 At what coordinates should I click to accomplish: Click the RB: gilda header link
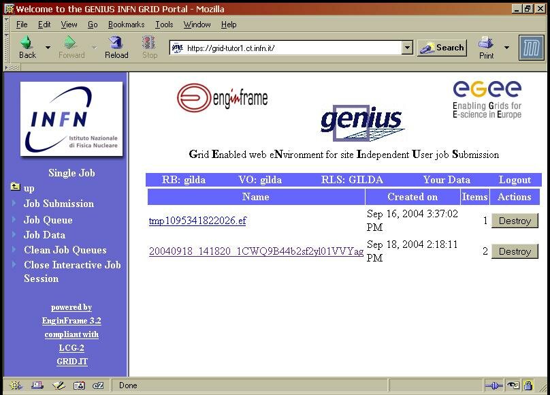[x=184, y=180]
